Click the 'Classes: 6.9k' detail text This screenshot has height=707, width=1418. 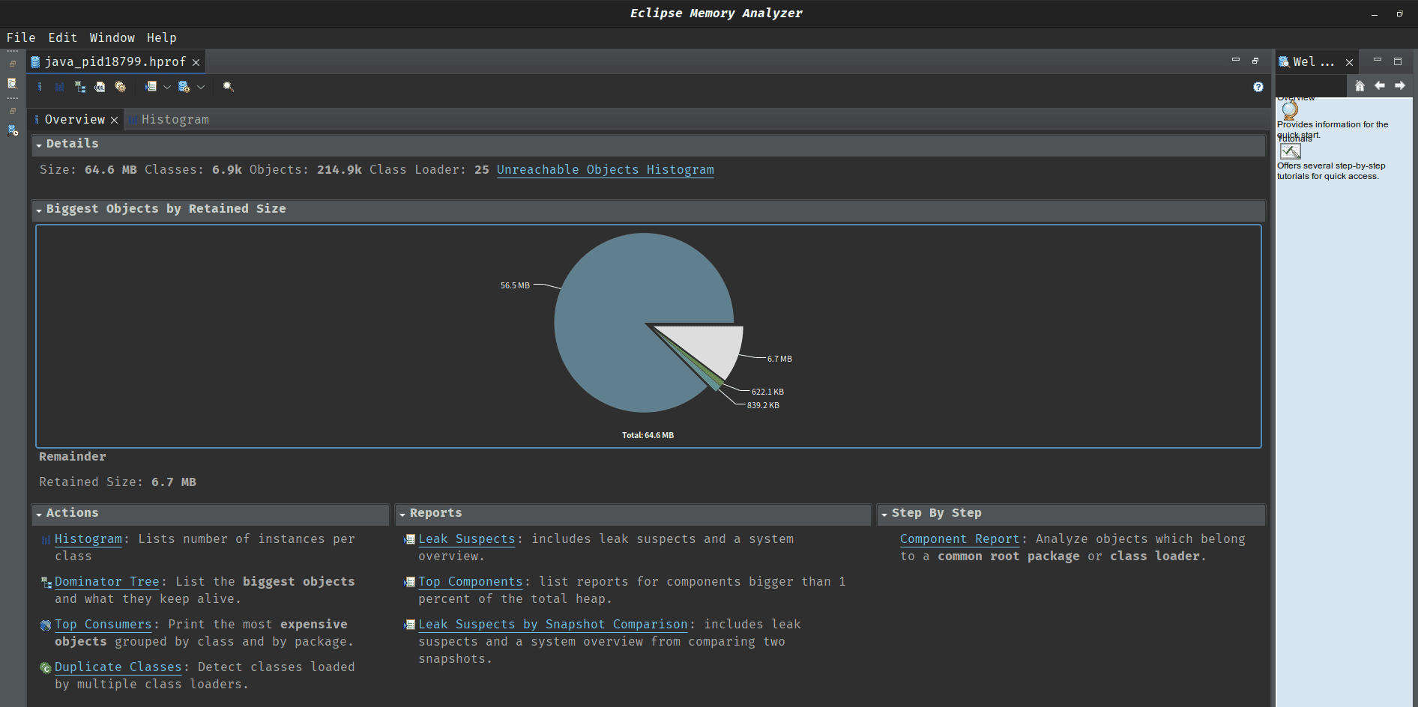click(193, 170)
